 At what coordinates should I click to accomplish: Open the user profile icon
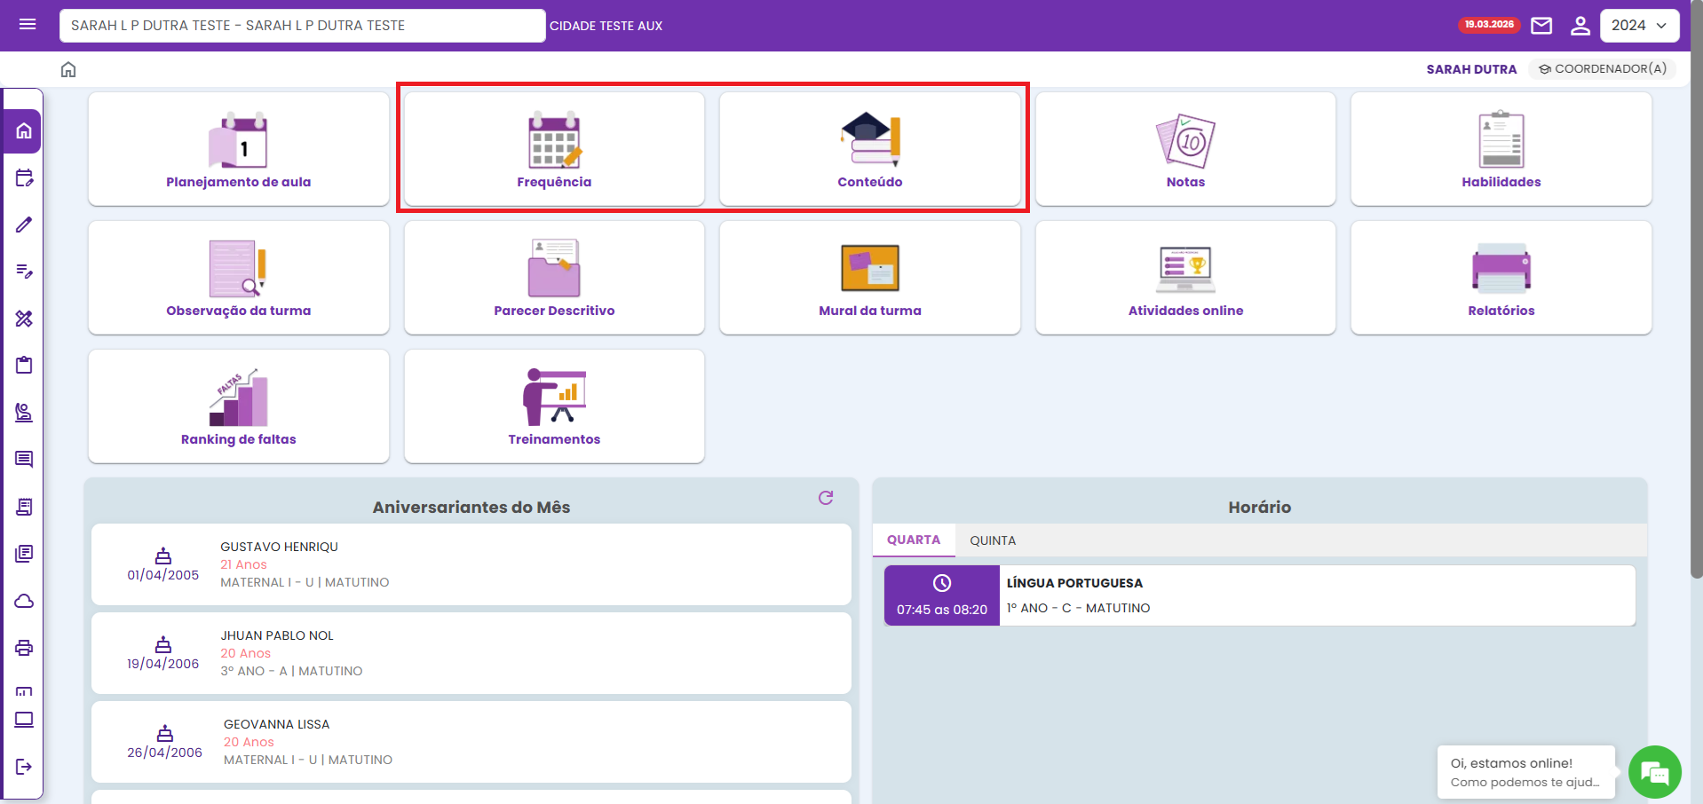[x=1580, y=26]
